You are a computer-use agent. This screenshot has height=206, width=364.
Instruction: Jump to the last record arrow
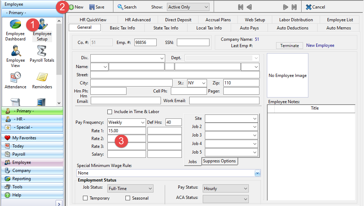[294, 7]
